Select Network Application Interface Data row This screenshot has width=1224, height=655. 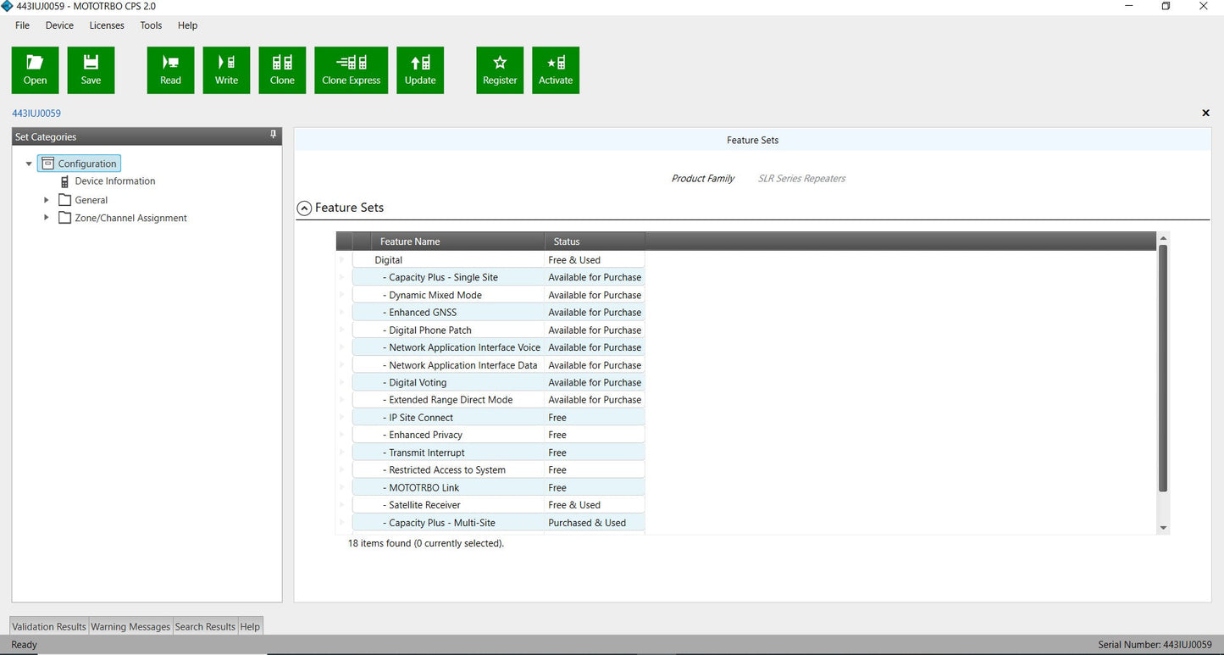tap(498, 365)
